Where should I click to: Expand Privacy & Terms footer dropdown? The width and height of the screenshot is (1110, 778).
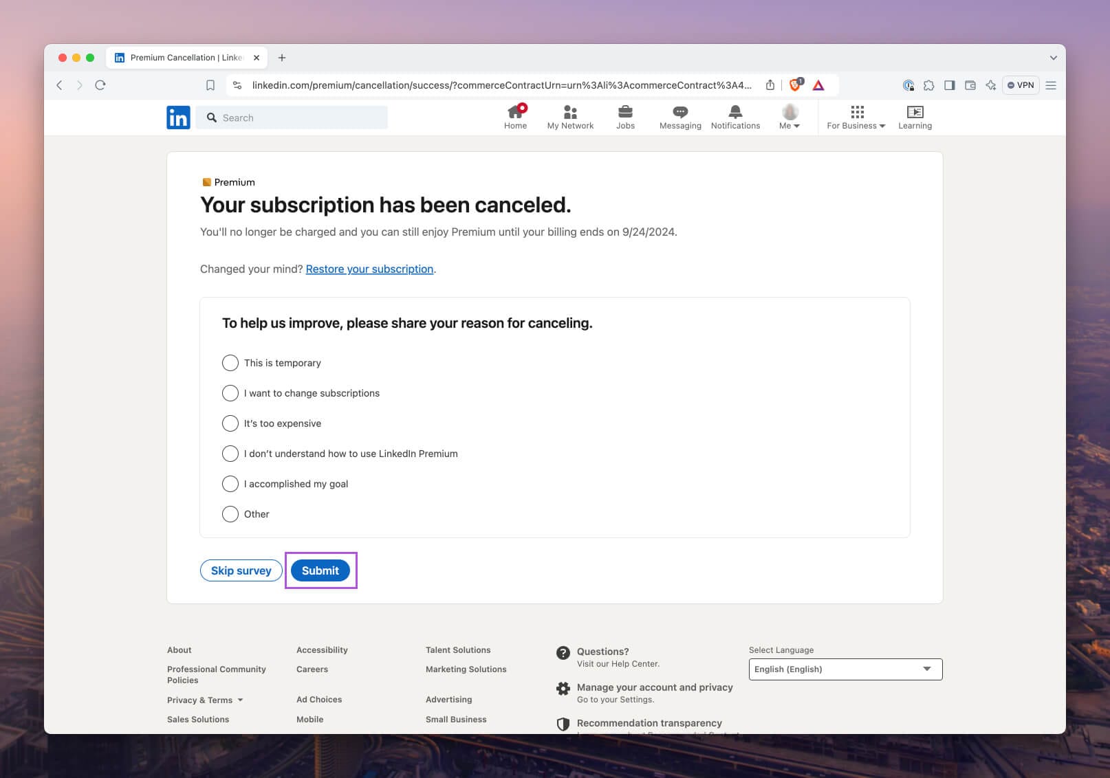[x=205, y=700]
